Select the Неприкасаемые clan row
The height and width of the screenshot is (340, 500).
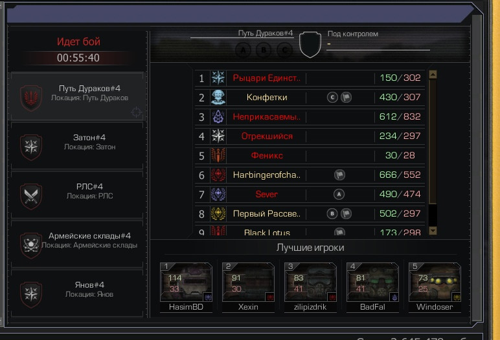coord(310,117)
